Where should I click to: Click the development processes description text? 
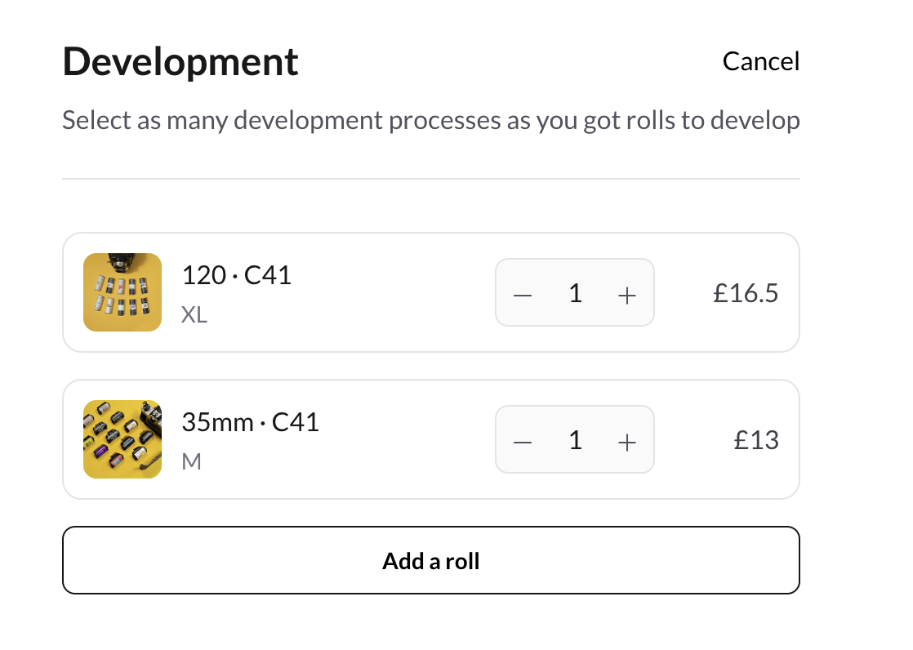(x=430, y=122)
